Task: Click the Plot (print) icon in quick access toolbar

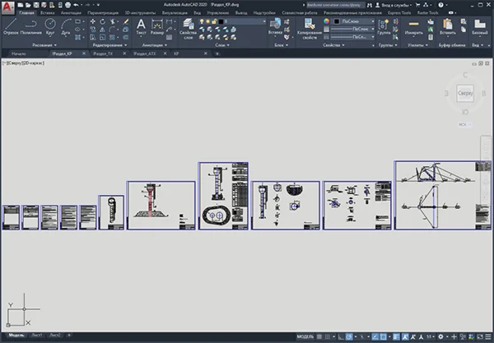Action: click(x=68, y=5)
